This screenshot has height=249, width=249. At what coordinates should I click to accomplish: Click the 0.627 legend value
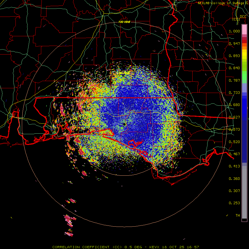click(234, 117)
